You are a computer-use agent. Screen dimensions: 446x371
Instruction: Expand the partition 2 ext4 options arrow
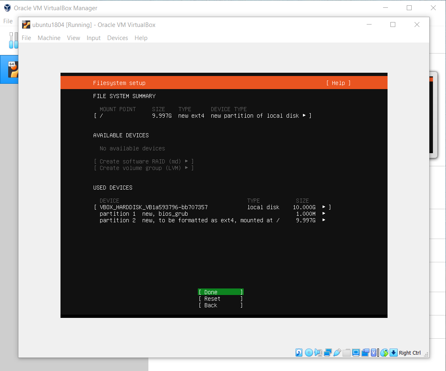point(324,220)
